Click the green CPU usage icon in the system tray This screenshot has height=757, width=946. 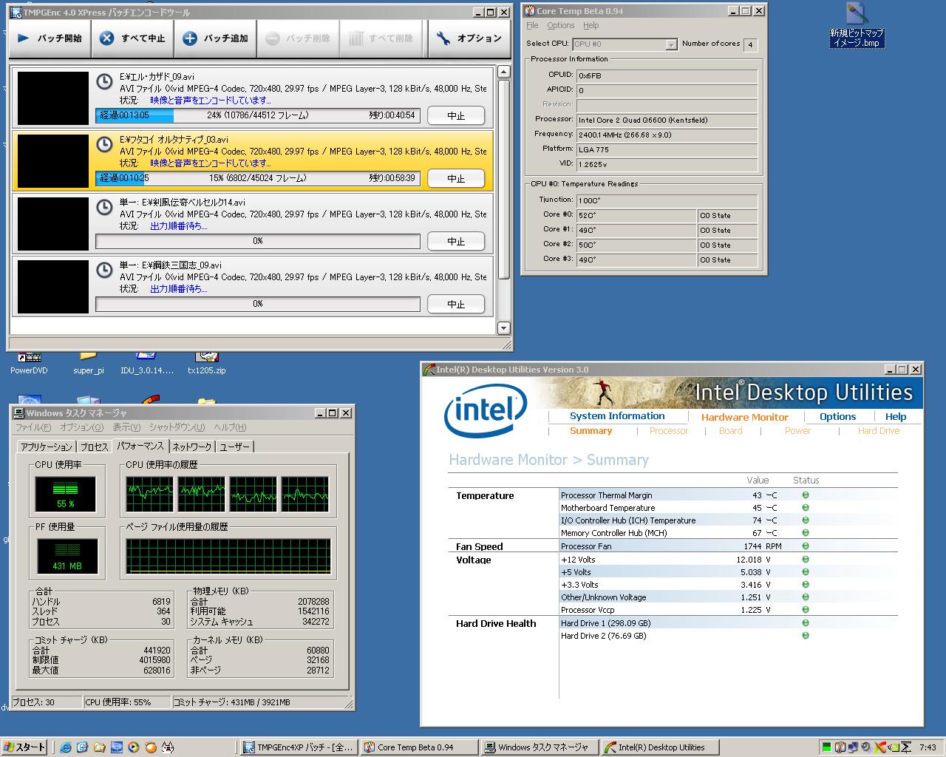(x=827, y=747)
